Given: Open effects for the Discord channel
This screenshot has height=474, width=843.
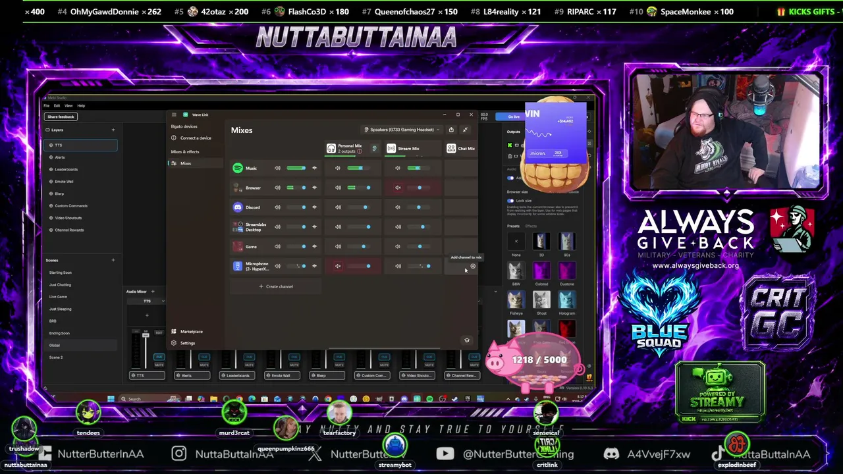Looking at the screenshot, I should click(x=314, y=207).
